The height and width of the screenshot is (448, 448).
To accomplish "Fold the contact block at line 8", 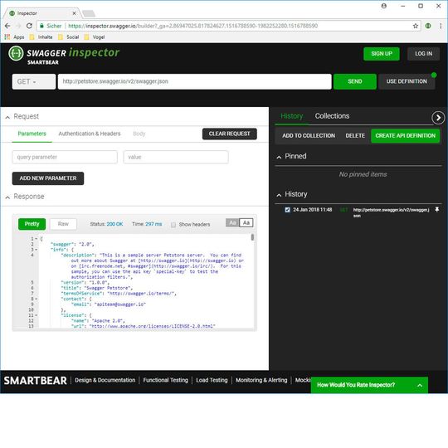I will [x=37, y=299].
